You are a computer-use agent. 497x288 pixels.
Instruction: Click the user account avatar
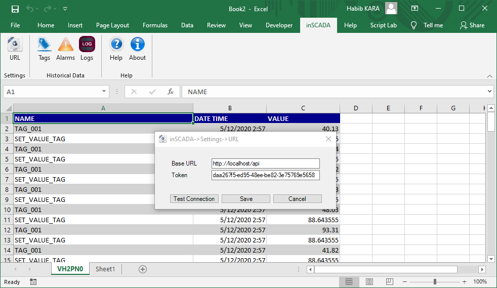click(x=391, y=9)
